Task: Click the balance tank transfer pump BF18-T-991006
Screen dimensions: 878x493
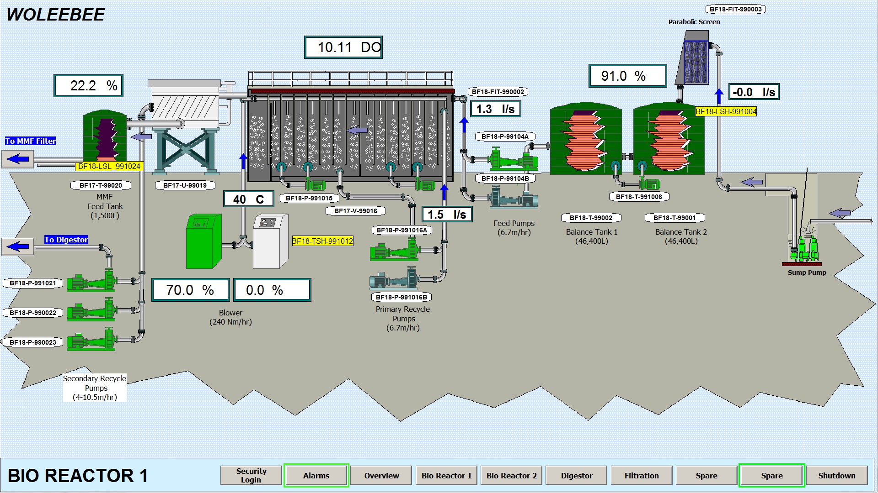Action: coord(649,184)
